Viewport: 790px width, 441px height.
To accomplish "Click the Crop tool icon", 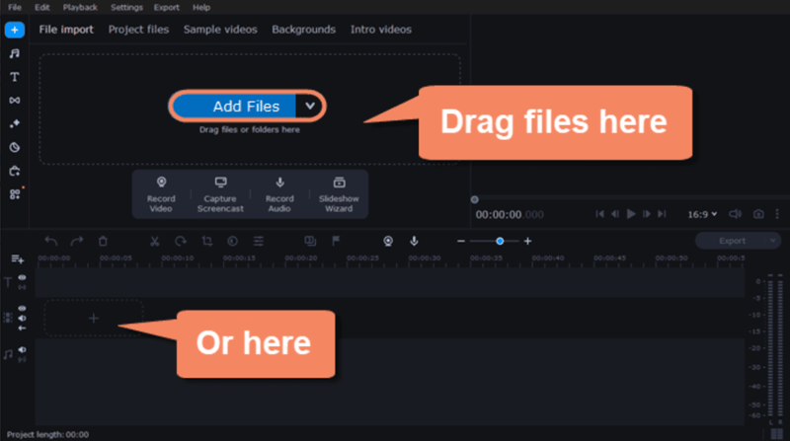I will (x=206, y=241).
